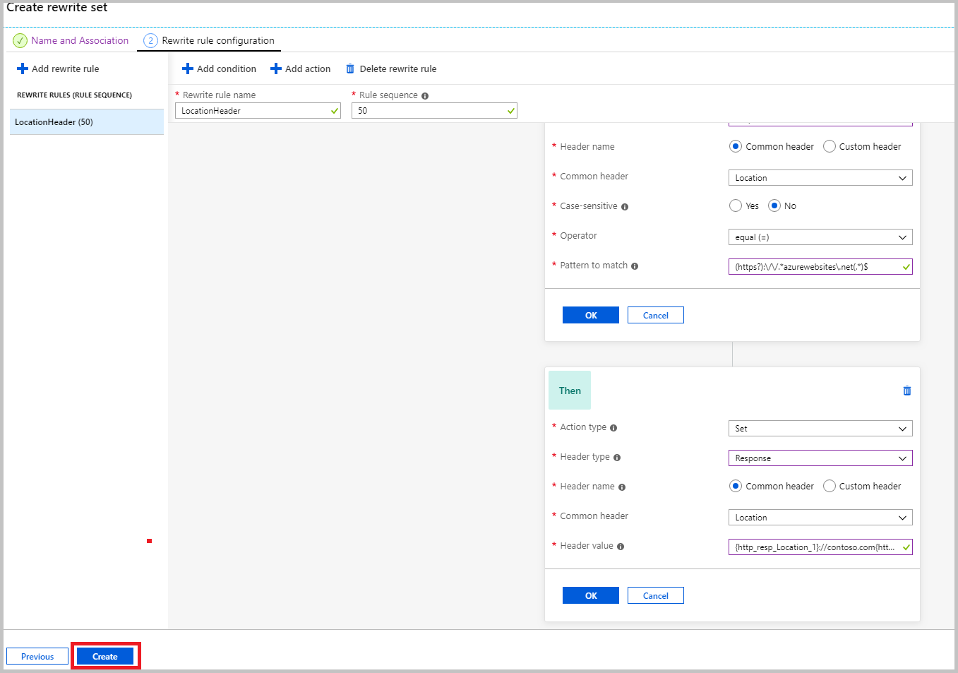Select Custom header radio in If section
Viewport: 958px width, 673px height.
coord(829,146)
